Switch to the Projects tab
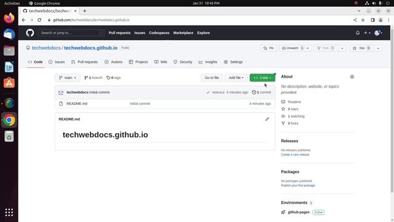Viewport: 394px width, 222px height. coord(139,62)
